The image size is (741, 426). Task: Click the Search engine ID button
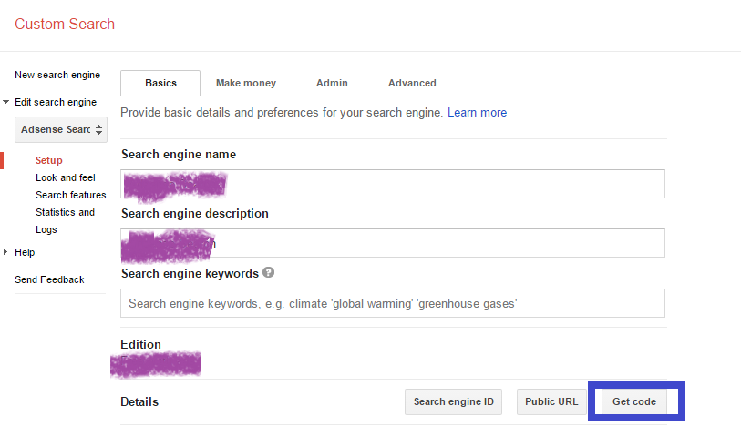tap(453, 401)
